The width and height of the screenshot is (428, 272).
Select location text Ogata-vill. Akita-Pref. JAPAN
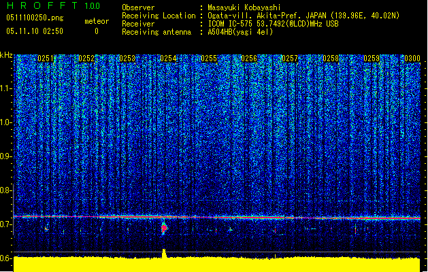(x=268, y=16)
